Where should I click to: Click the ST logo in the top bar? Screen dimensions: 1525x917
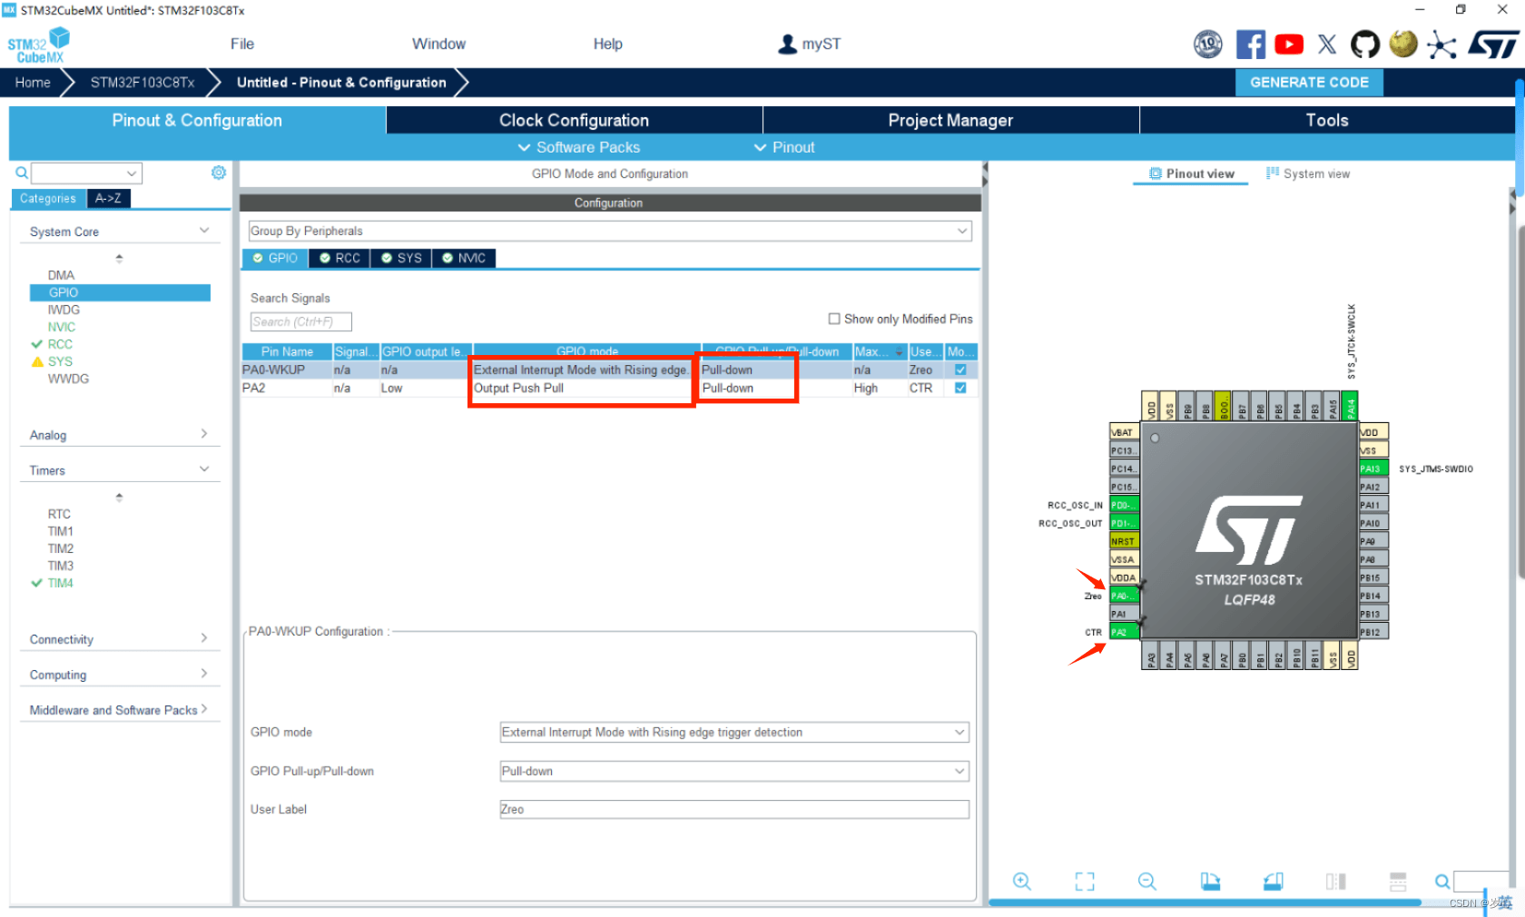click(x=1493, y=44)
